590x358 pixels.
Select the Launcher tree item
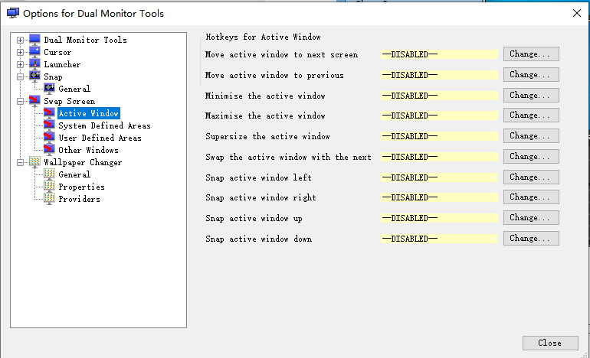click(x=62, y=64)
